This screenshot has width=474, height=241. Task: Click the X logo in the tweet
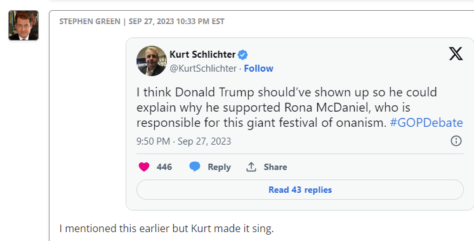[x=456, y=54]
